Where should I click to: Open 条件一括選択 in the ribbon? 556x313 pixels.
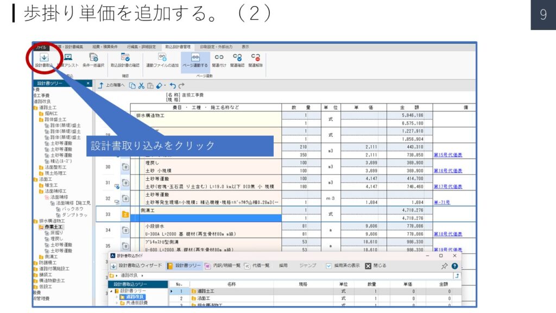point(93,58)
